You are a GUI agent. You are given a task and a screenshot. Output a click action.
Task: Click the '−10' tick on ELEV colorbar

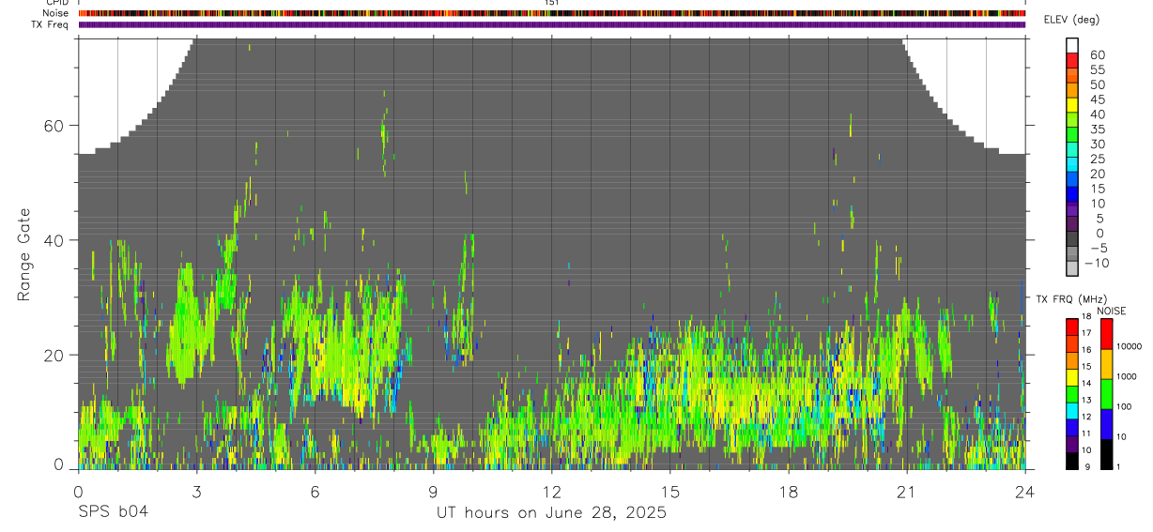point(1097,264)
